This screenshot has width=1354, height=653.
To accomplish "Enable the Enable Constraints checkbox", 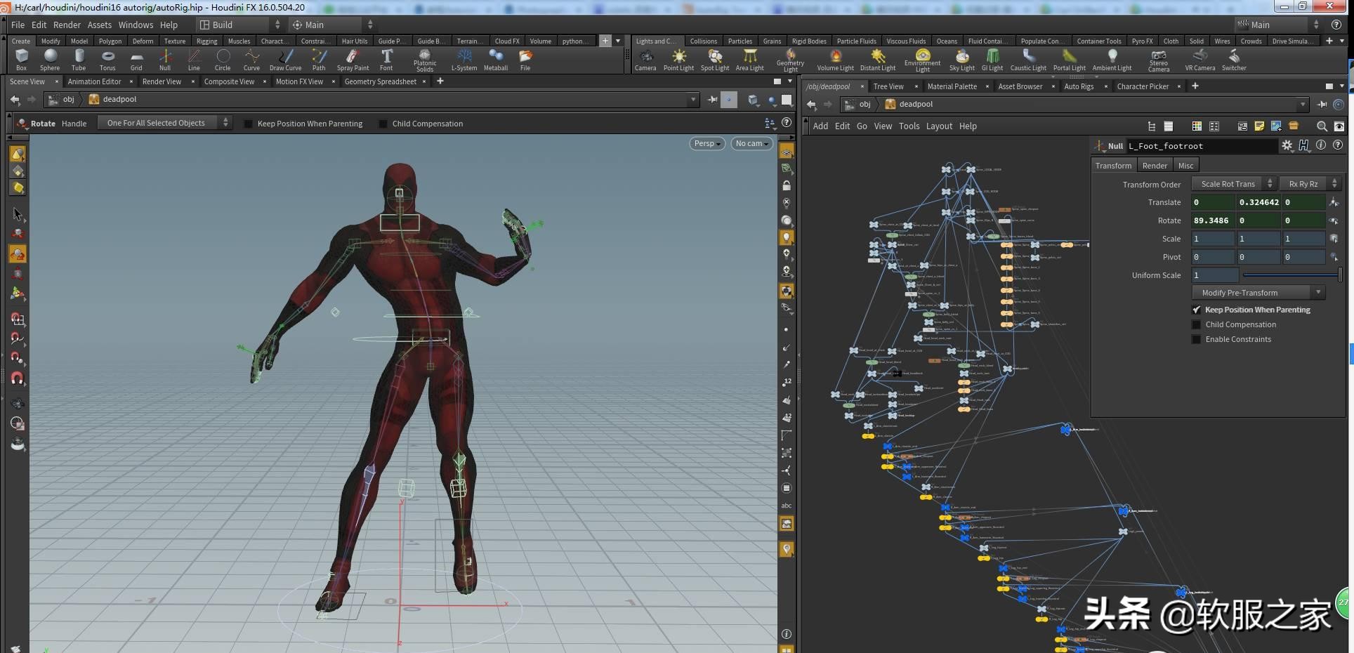I will pyautogui.click(x=1196, y=339).
